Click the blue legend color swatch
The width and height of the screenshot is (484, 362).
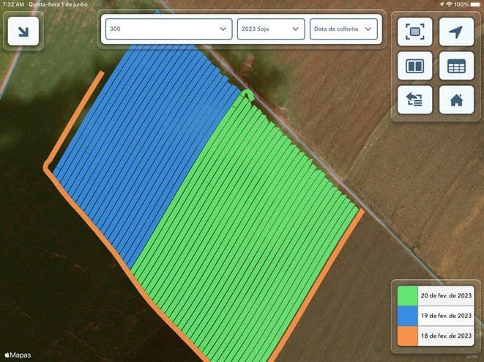[x=406, y=316]
